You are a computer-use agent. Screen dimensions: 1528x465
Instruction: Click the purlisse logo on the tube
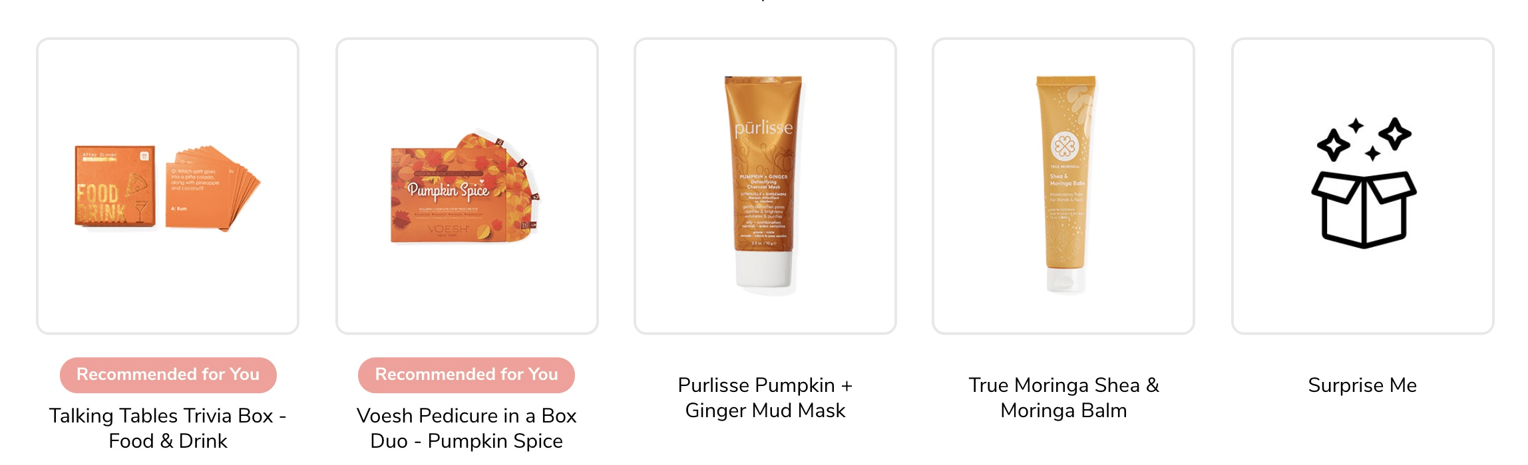[764, 127]
